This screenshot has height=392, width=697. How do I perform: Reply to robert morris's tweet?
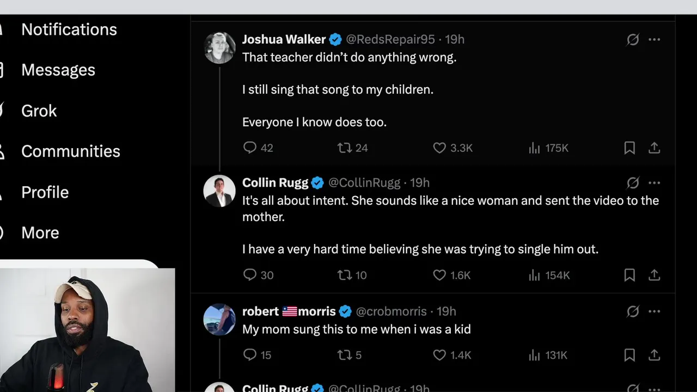pyautogui.click(x=249, y=355)
